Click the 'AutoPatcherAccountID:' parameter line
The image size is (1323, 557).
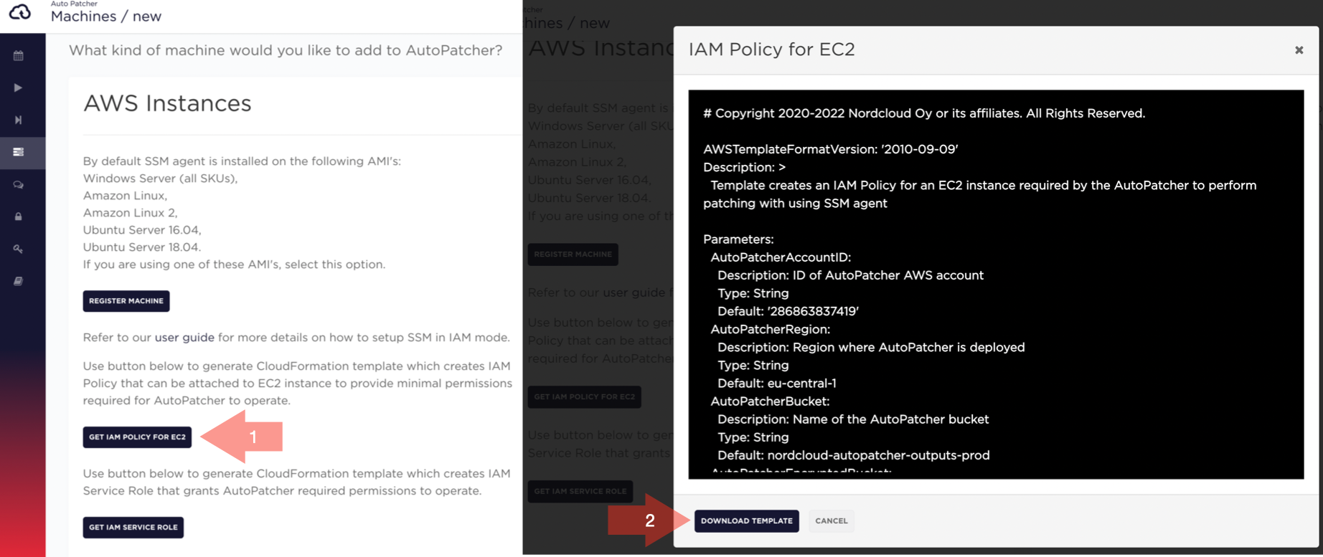pyautogui.click(x=781, y=257)
